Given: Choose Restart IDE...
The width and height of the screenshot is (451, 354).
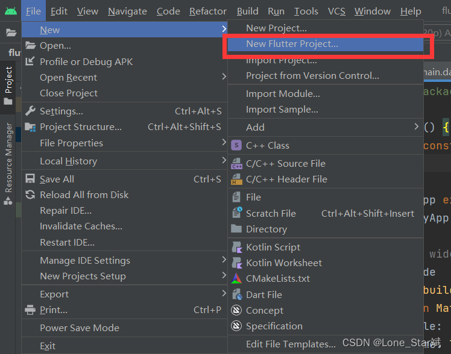Looking at the screenshot, I should pyautogui.click(x=124, y=242).
